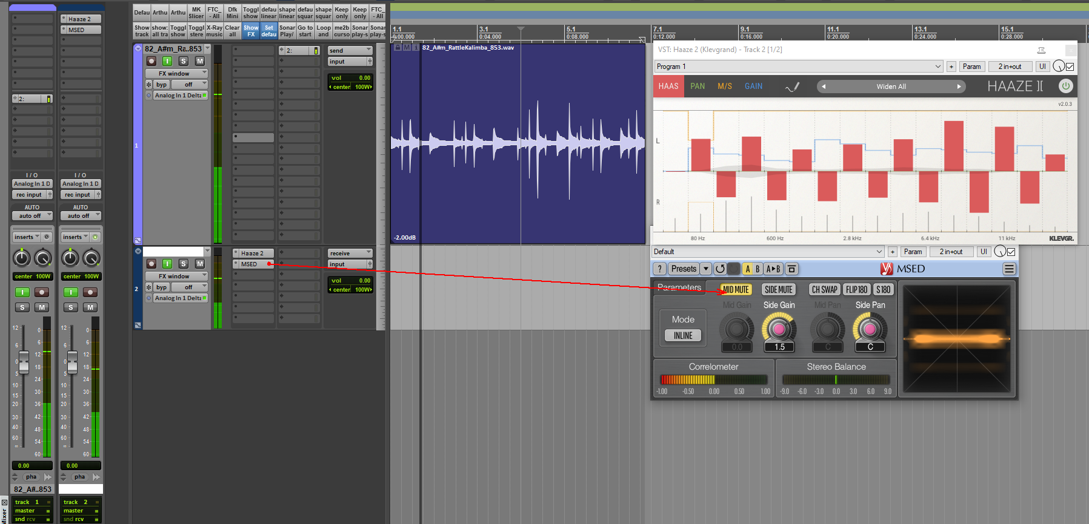Toggle the Haaze 2 bypass checkbox
Screen dimensions: 1089x524
[1070, 67]
